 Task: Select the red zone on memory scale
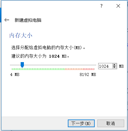pyautogui.click(x=89, y=69)
